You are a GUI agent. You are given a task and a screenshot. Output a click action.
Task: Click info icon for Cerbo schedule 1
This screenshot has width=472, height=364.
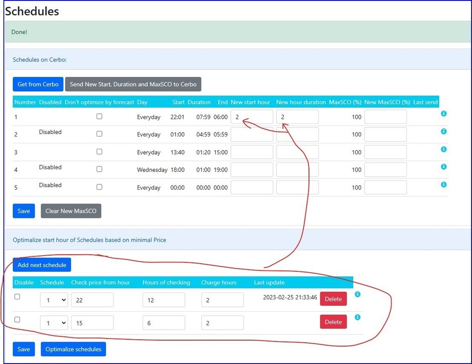pos(444,113)
